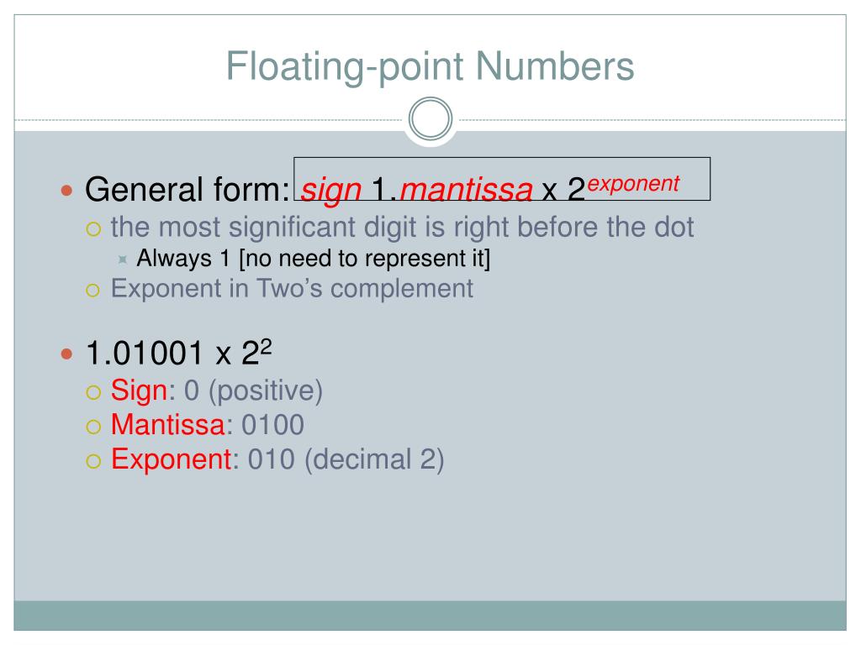Click the star bullet before 'Always 1'

[x=123, y=260]
